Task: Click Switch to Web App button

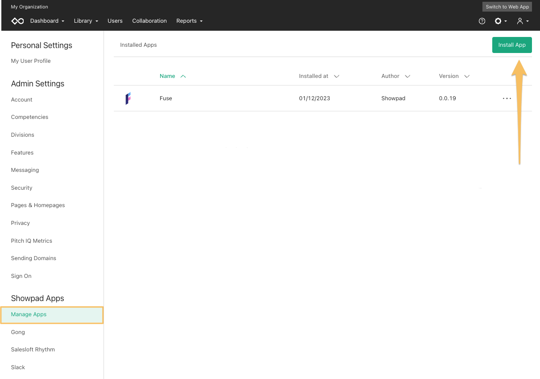Action: [507, 7]
